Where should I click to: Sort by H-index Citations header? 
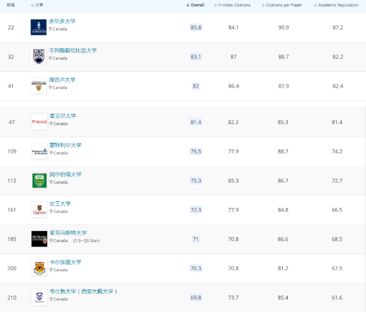(x=232, y=5)
